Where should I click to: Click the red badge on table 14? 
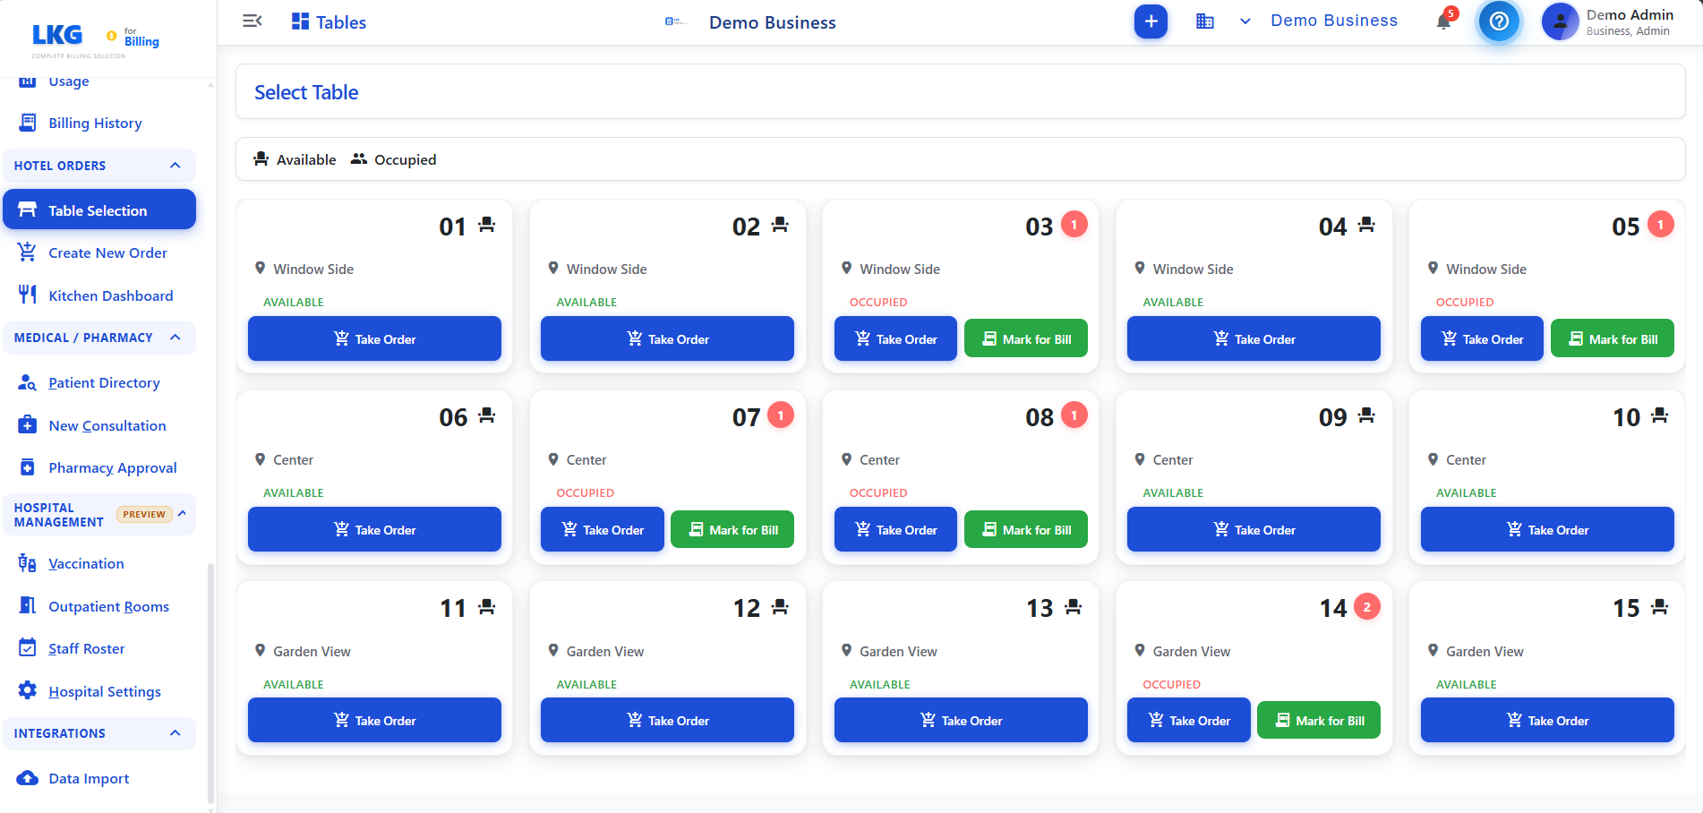1366,606
